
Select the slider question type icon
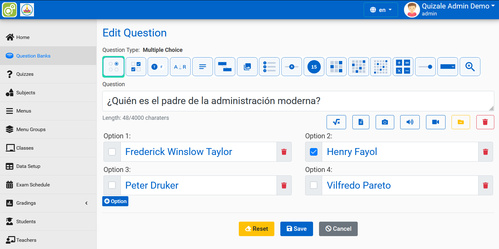coord(425,67)
